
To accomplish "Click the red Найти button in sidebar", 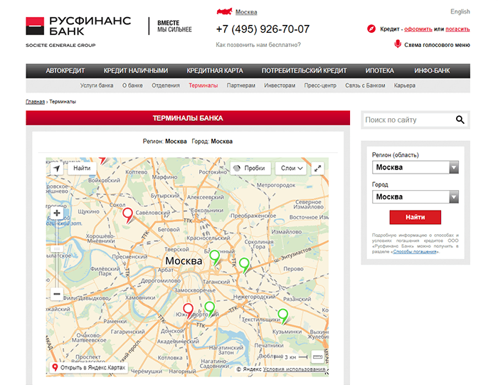I will [x=415, y=217].
